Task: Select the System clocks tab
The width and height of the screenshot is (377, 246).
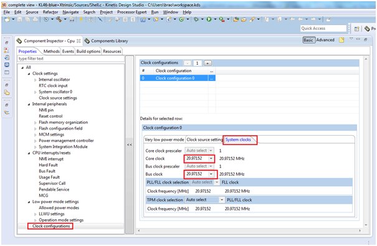Action: pos(238,140)
